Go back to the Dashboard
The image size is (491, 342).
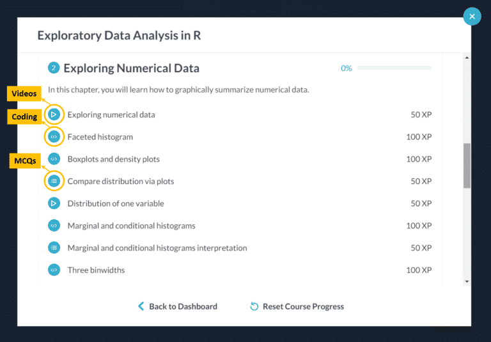point(178,306)
